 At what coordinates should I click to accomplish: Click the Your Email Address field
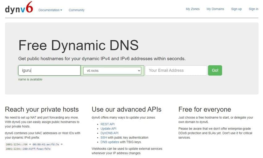coord(176,70)
